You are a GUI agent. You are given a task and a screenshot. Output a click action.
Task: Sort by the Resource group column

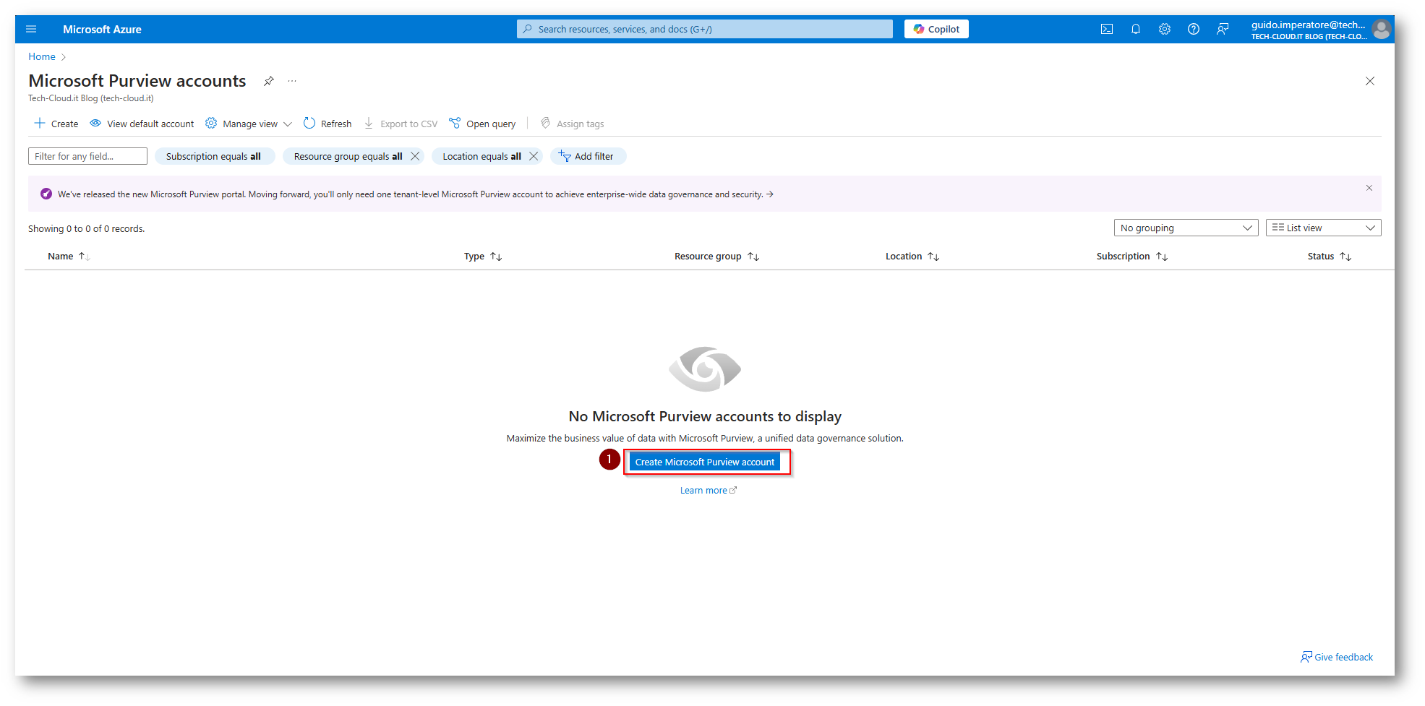(x=716, y=257)
